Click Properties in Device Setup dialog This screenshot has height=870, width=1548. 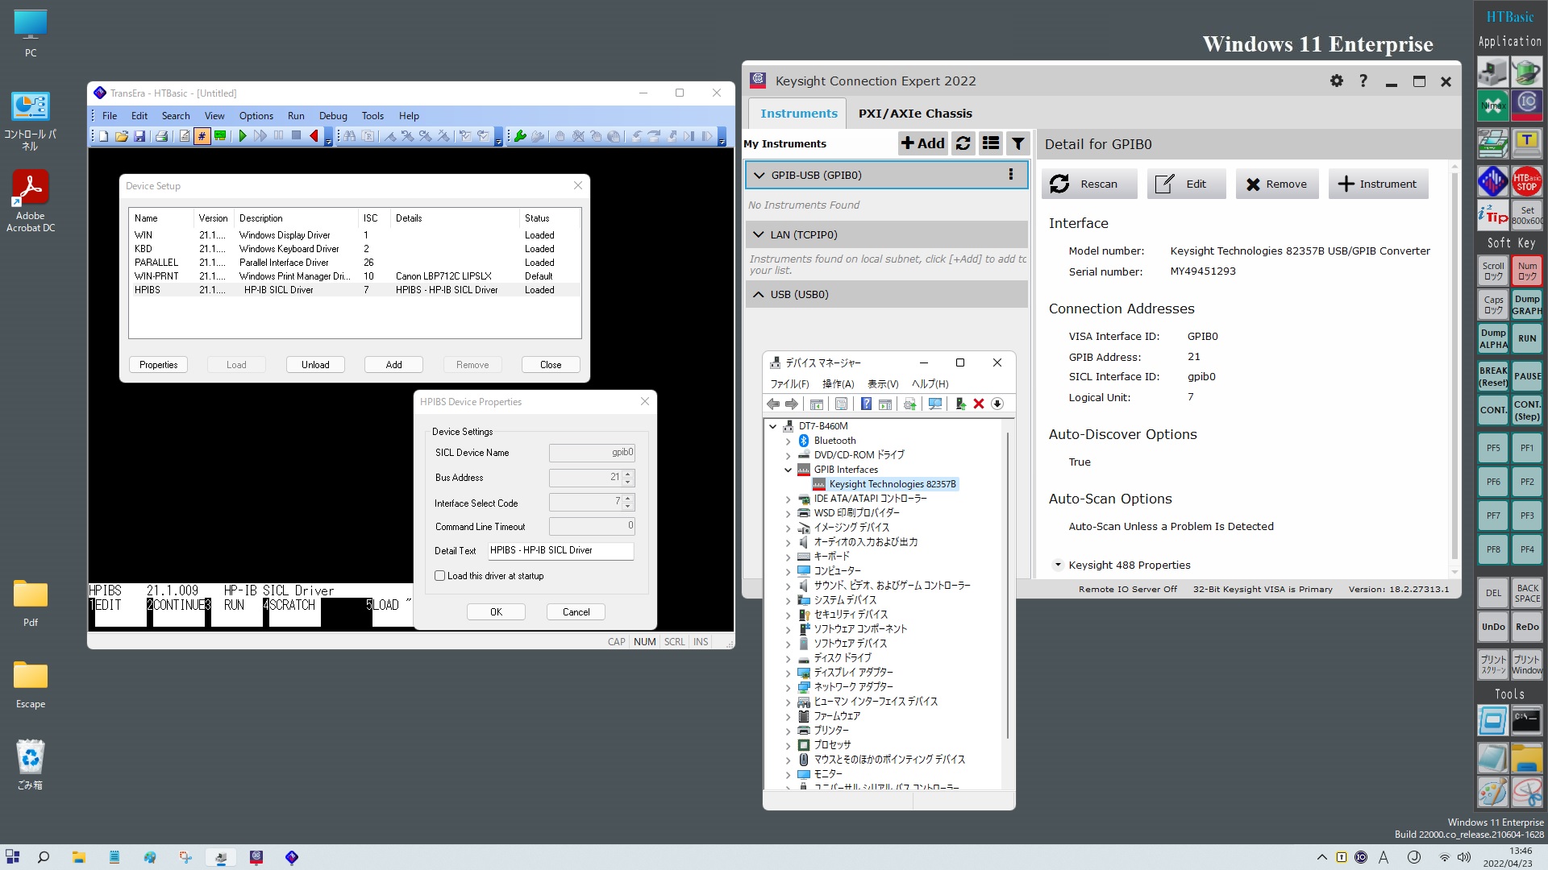(158, 365)
